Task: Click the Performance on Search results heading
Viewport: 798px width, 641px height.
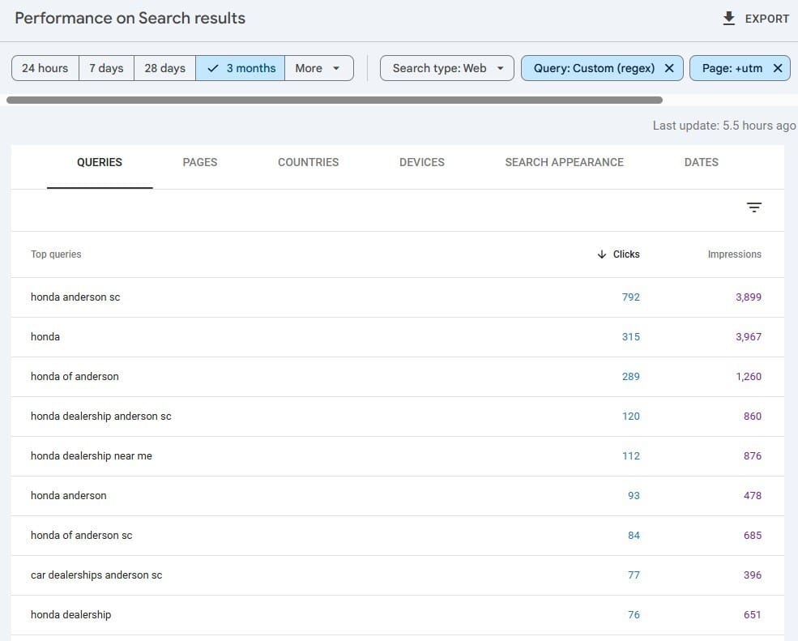Action: [x=130, y=19]
